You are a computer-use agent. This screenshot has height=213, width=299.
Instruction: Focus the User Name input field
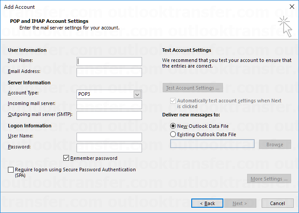point(109,137)
